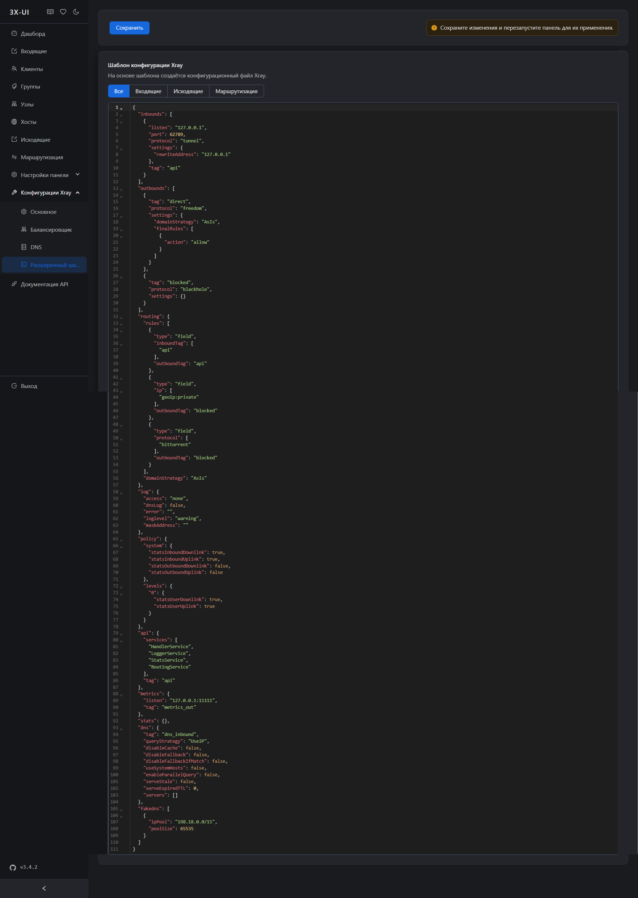Click the Основное gear icon
The height and width of the screenshot is (898, 638).
(x=24, y=212)
